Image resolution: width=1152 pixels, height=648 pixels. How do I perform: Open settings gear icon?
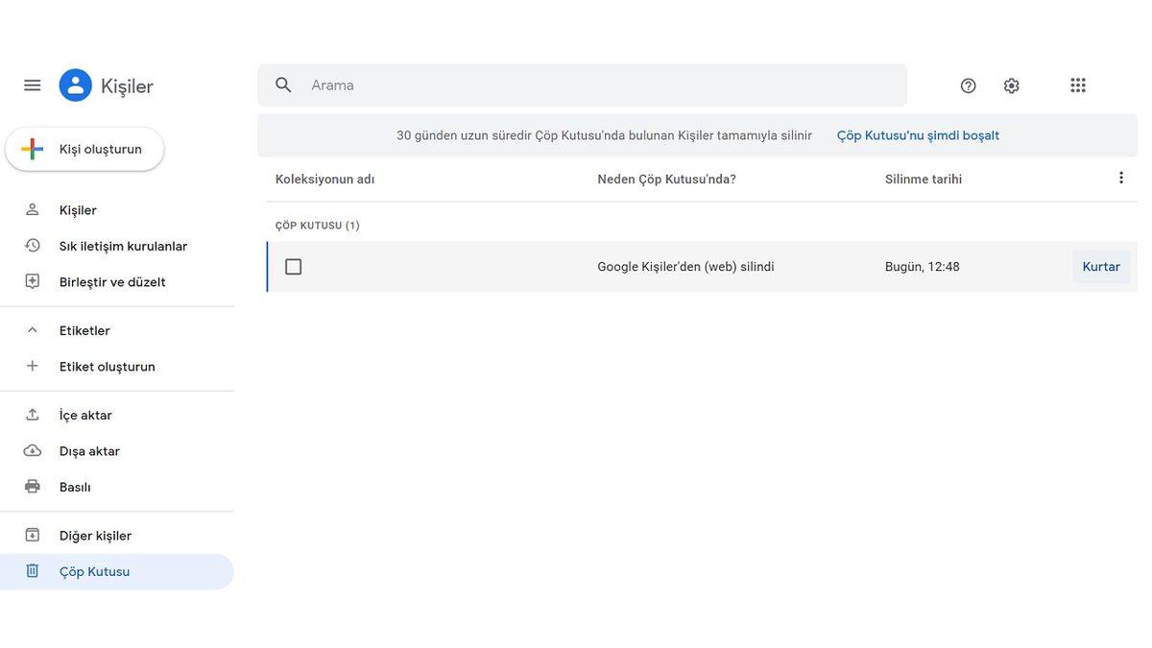[1011, 85]
